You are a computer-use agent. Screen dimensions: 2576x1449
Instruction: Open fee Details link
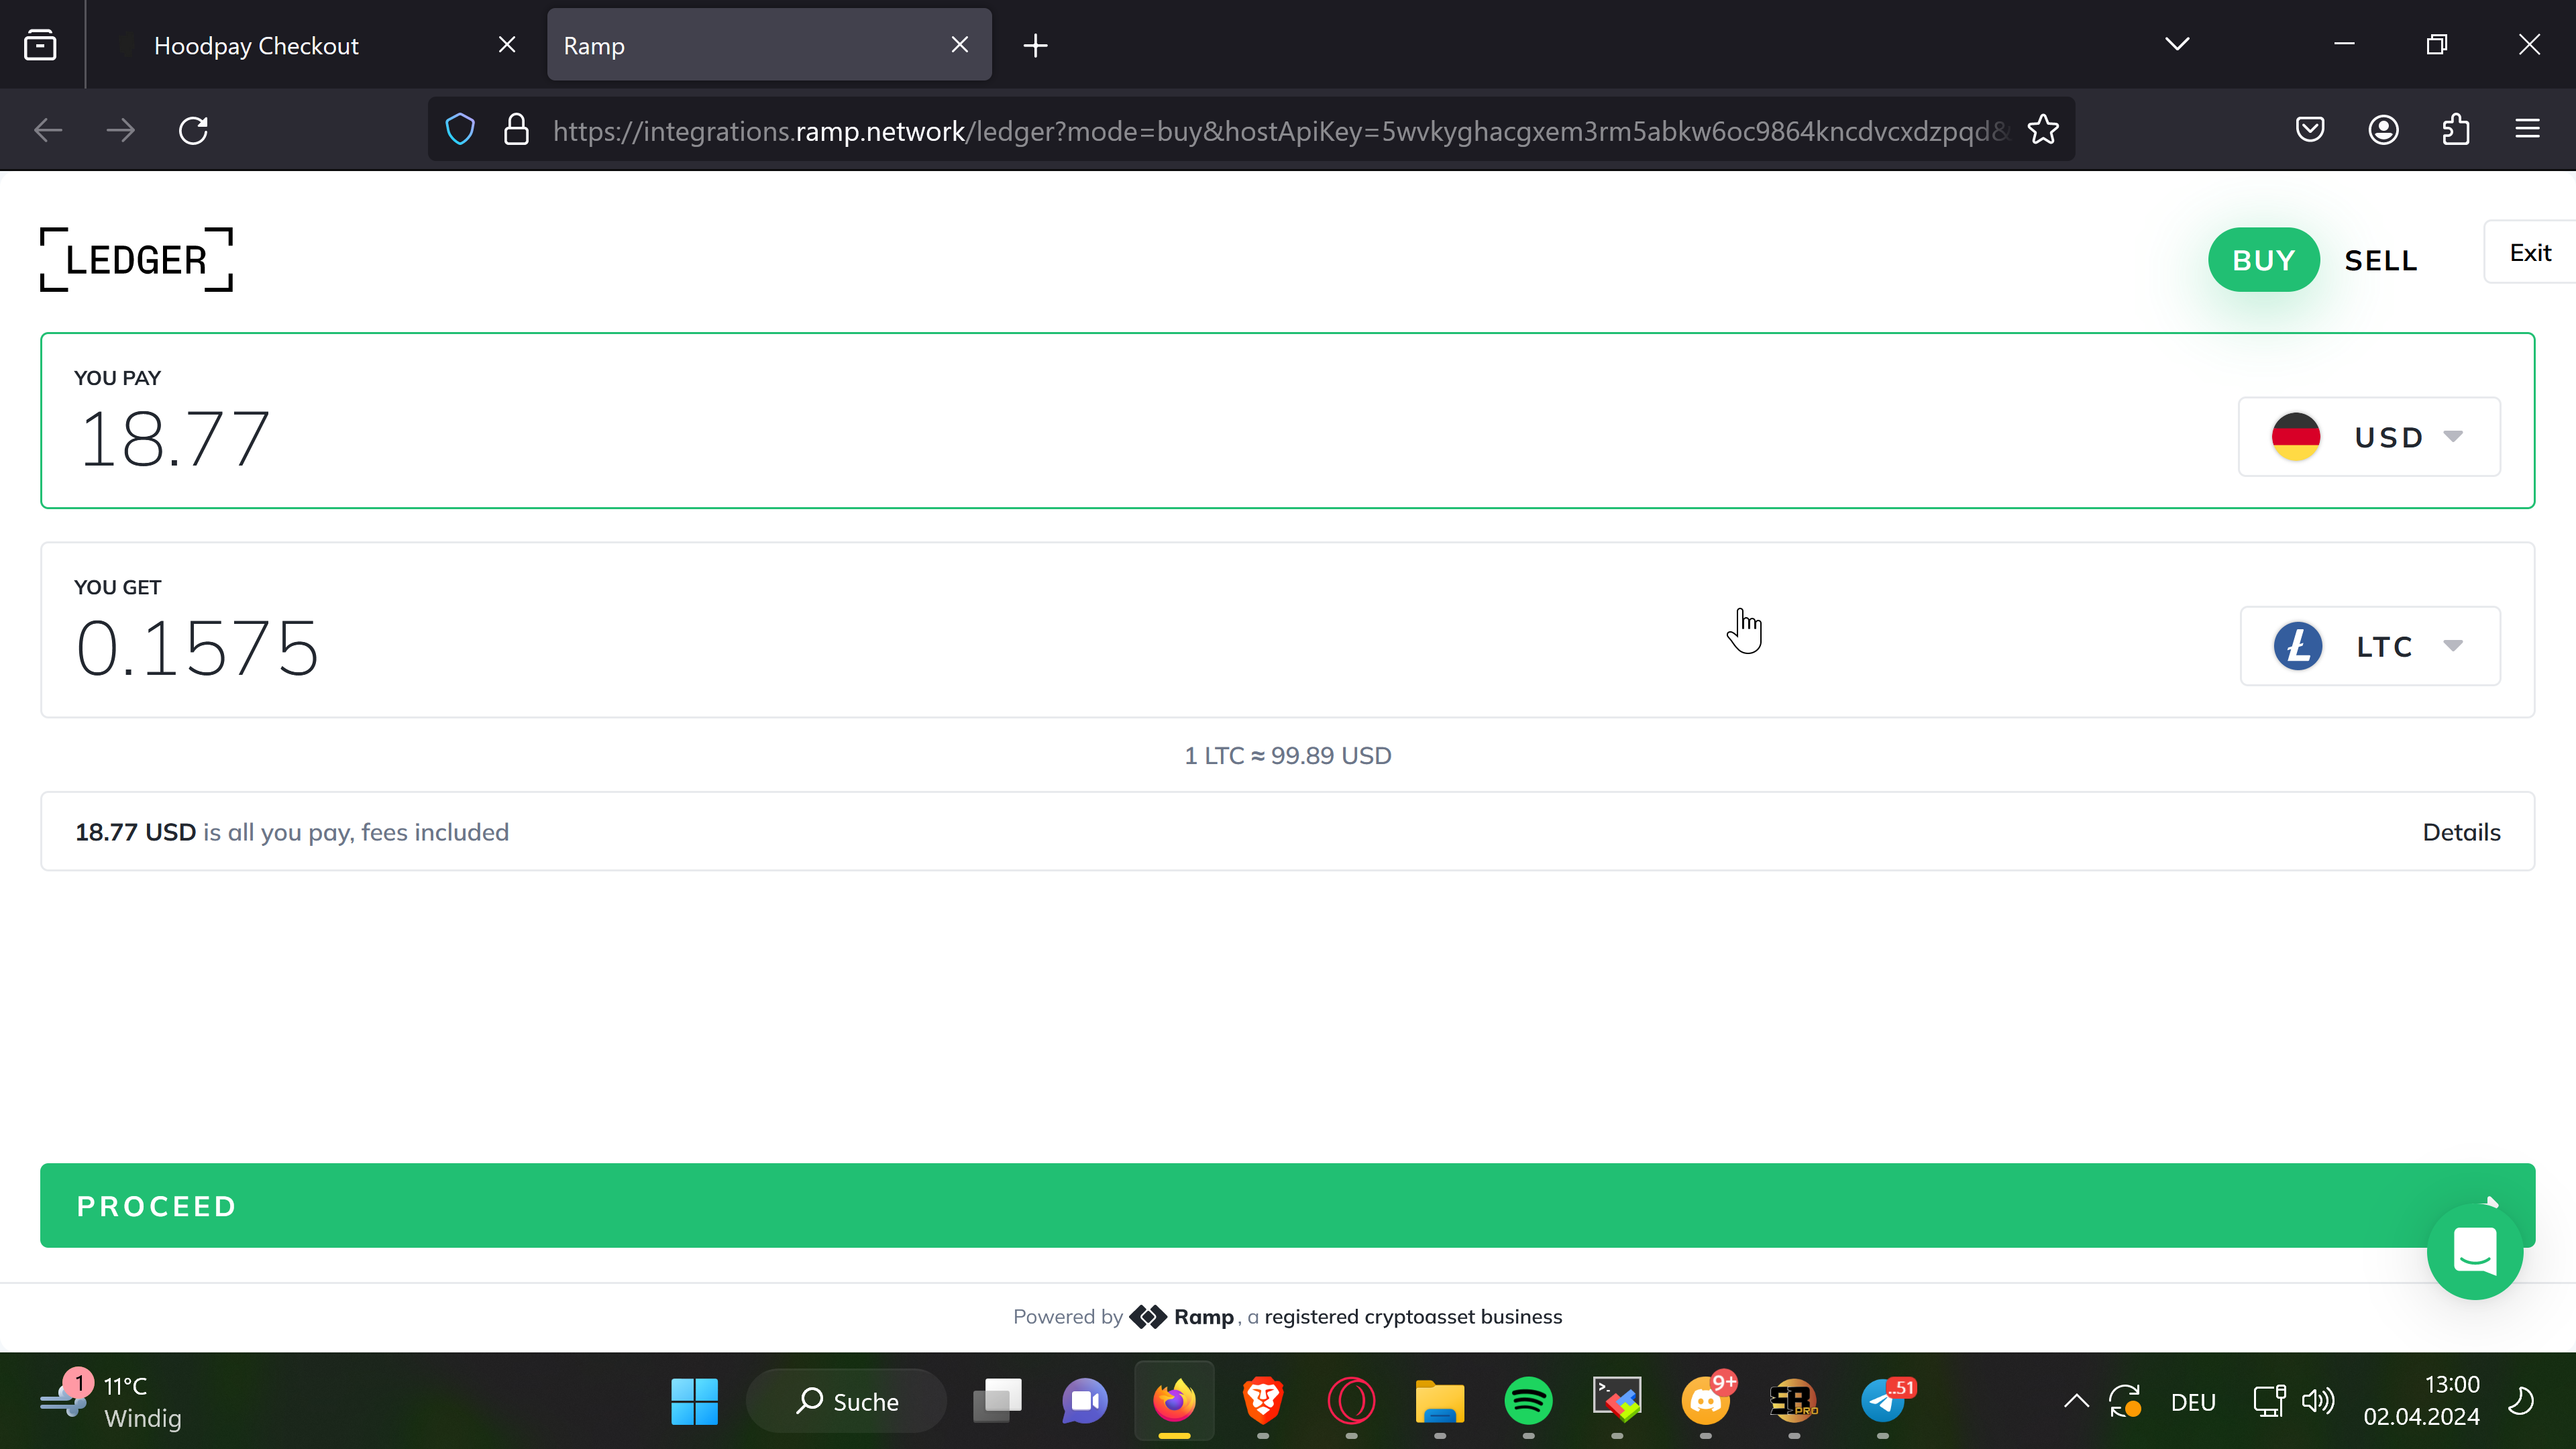2460,832
